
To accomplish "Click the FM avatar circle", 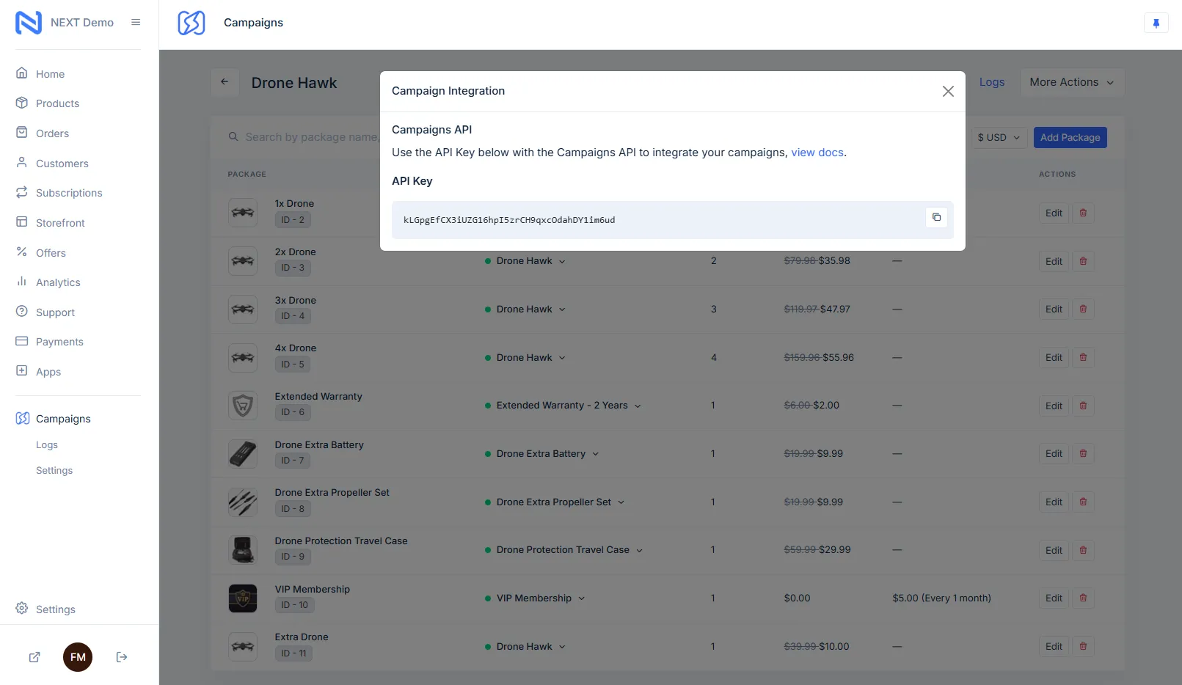I will click(78, 656).
